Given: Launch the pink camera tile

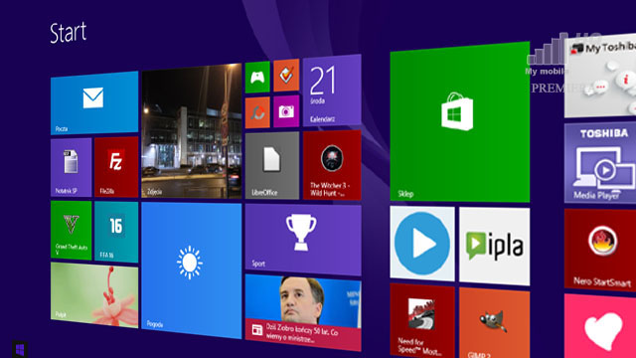Looking at the screenshot, I should click(286, 111).
